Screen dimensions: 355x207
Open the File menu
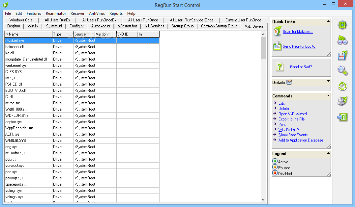click(x=8, y=13)
